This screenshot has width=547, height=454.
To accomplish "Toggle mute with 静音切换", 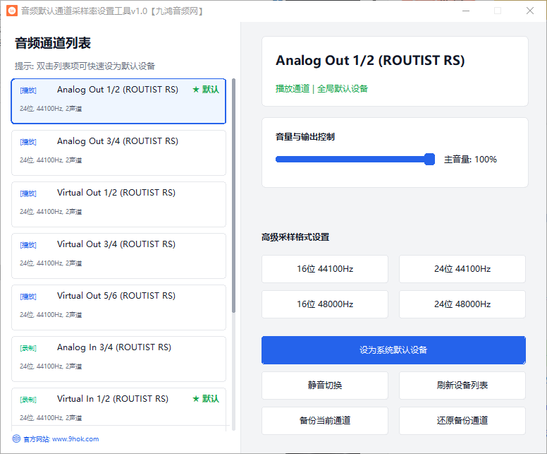I will pyautogui.click(x=325, y=385).
